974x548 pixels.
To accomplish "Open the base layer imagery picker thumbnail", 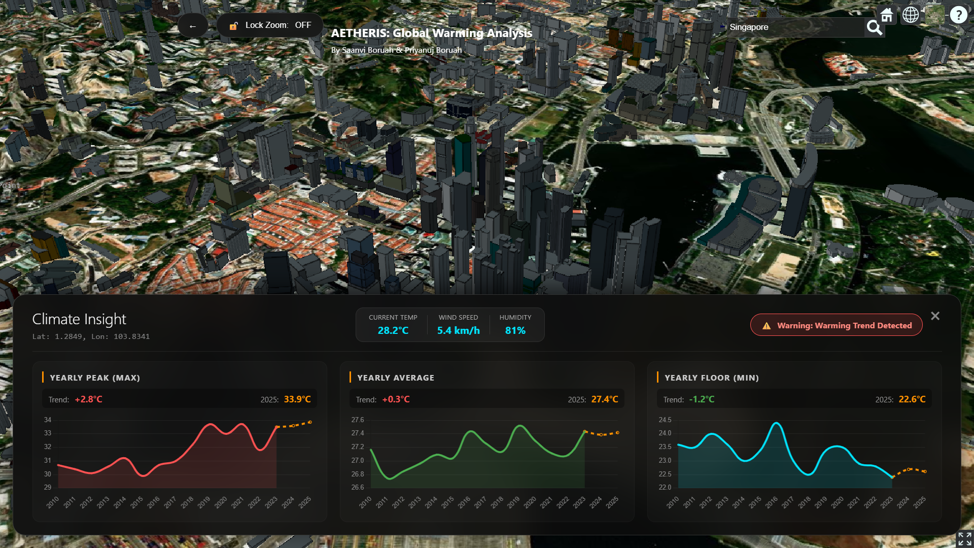I will point(934,15).
